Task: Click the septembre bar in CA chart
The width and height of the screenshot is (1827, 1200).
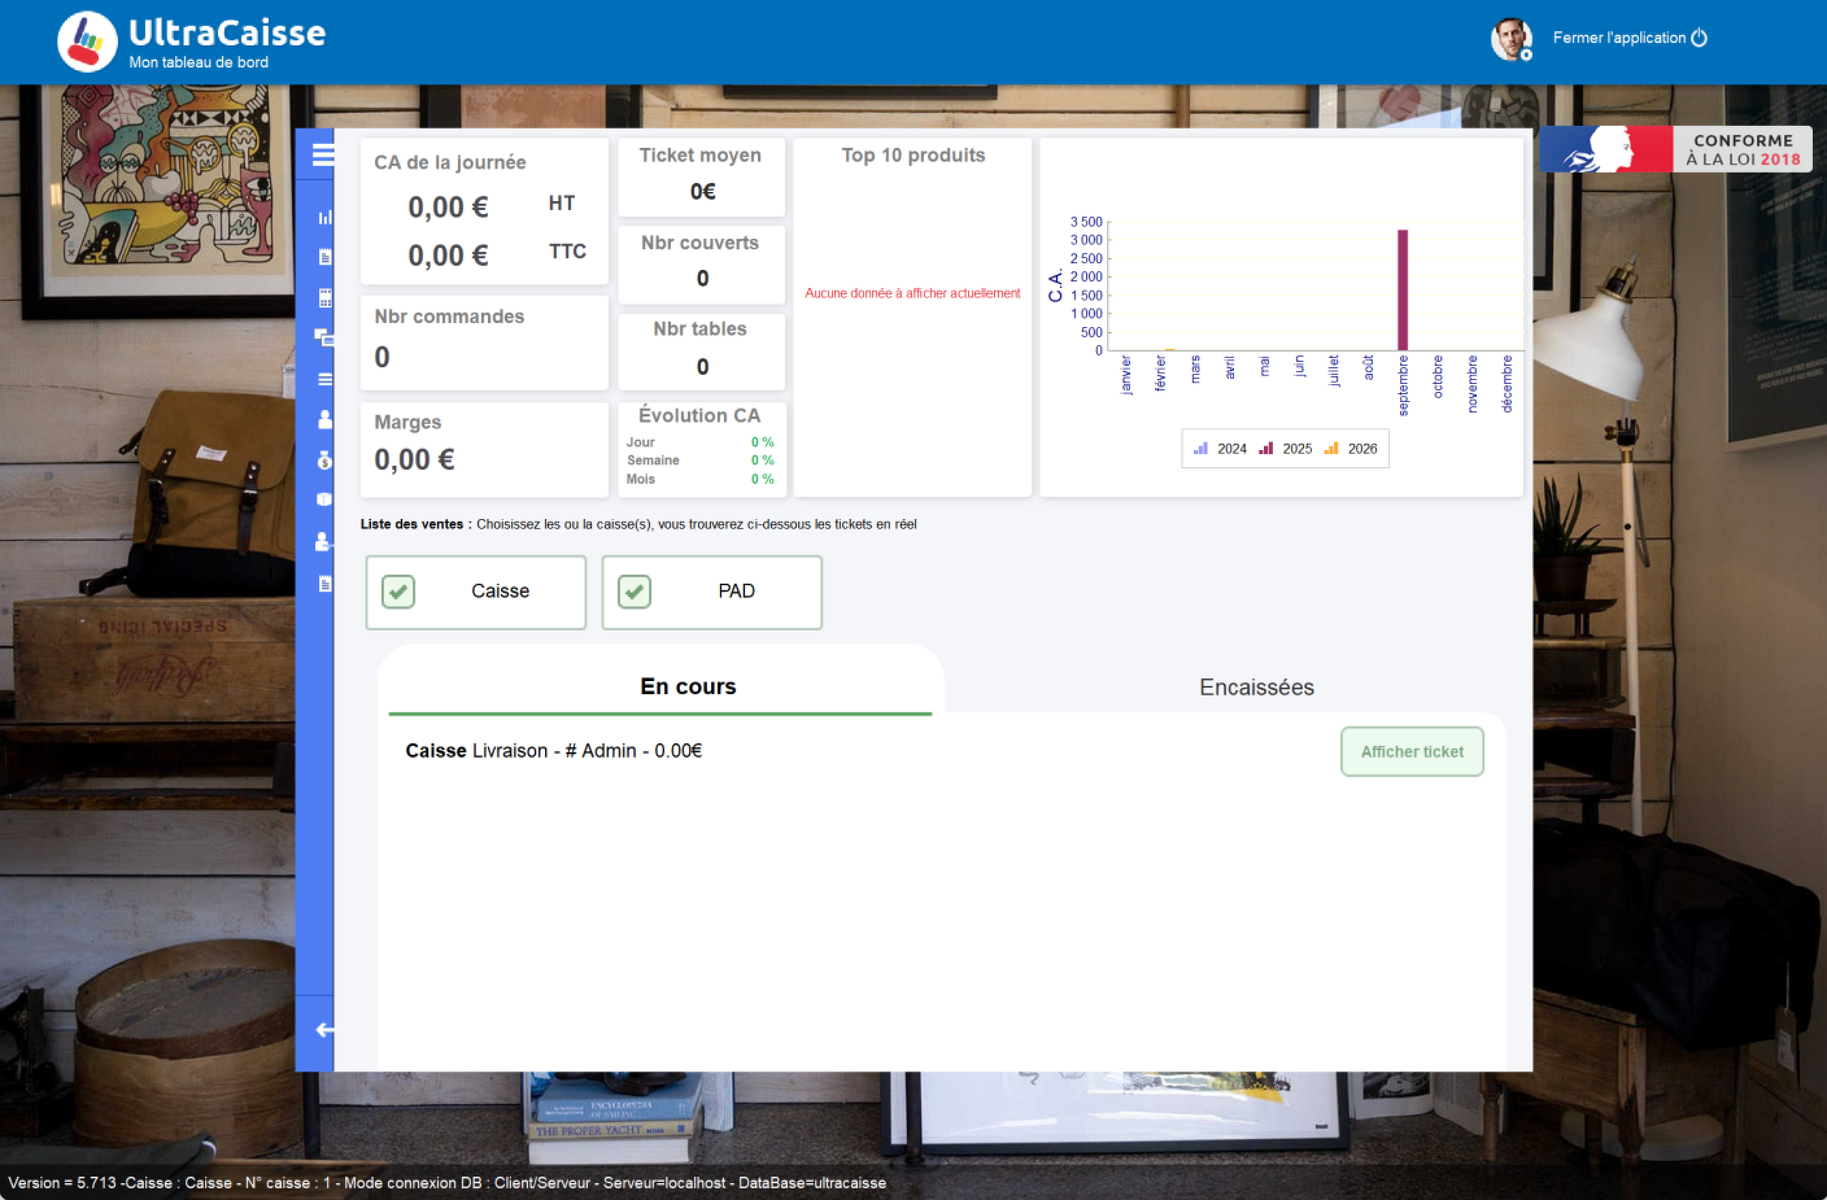Action: [1402, 290]
